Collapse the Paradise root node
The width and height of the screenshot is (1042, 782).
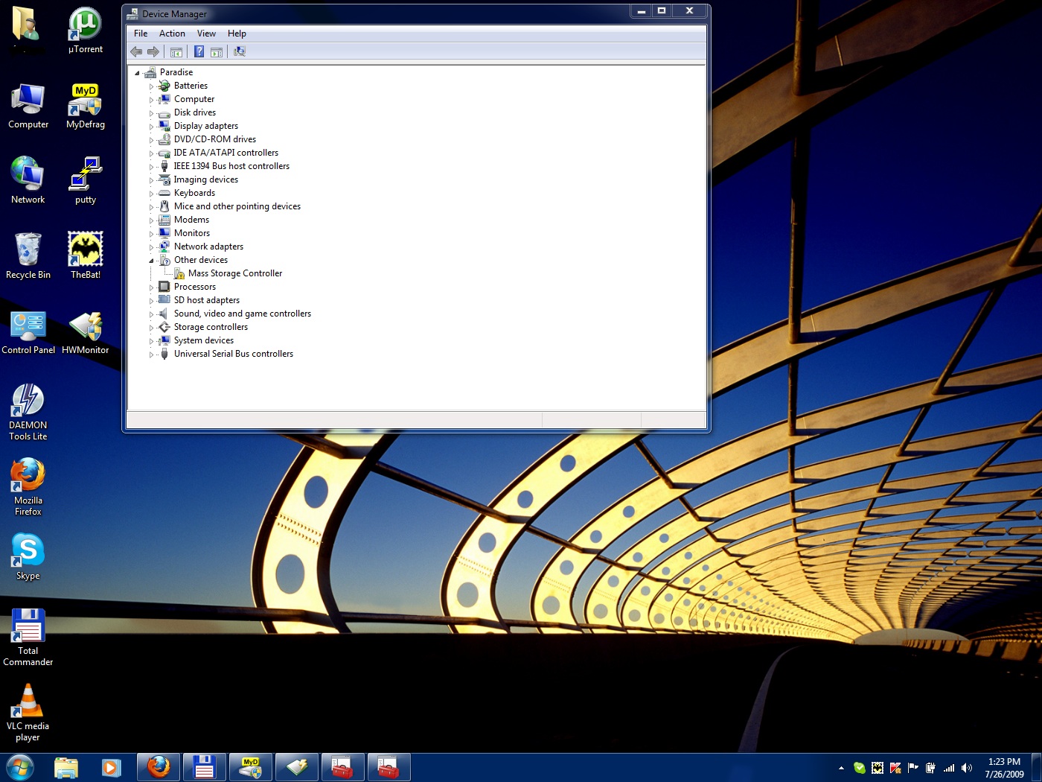(137, 73)
